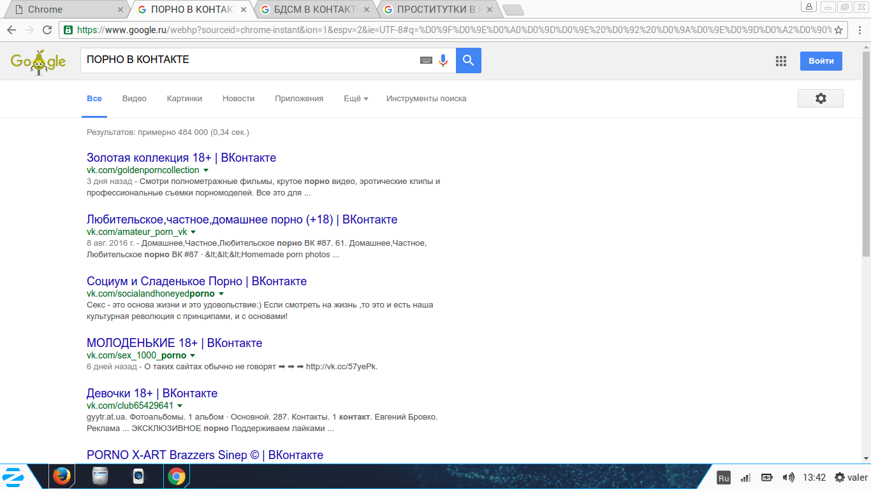Open a new tab
The height and width of the screenshot is (489, 871).
coord(513,10)
